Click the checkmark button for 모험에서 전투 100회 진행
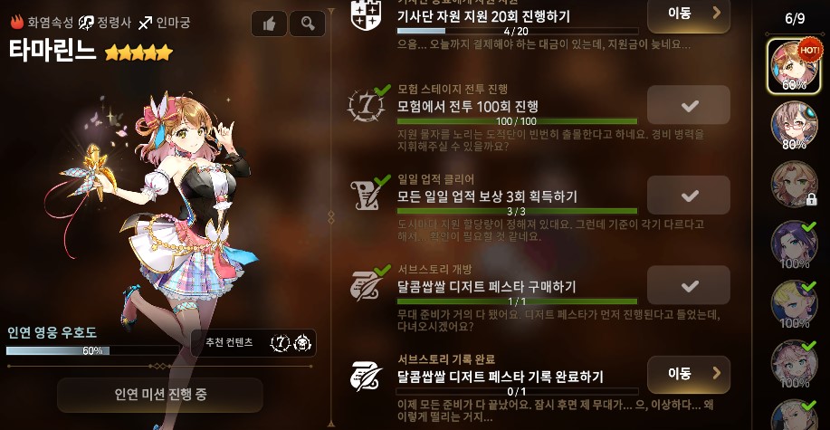This screenshot has width=830, height=430. (689, 105)
